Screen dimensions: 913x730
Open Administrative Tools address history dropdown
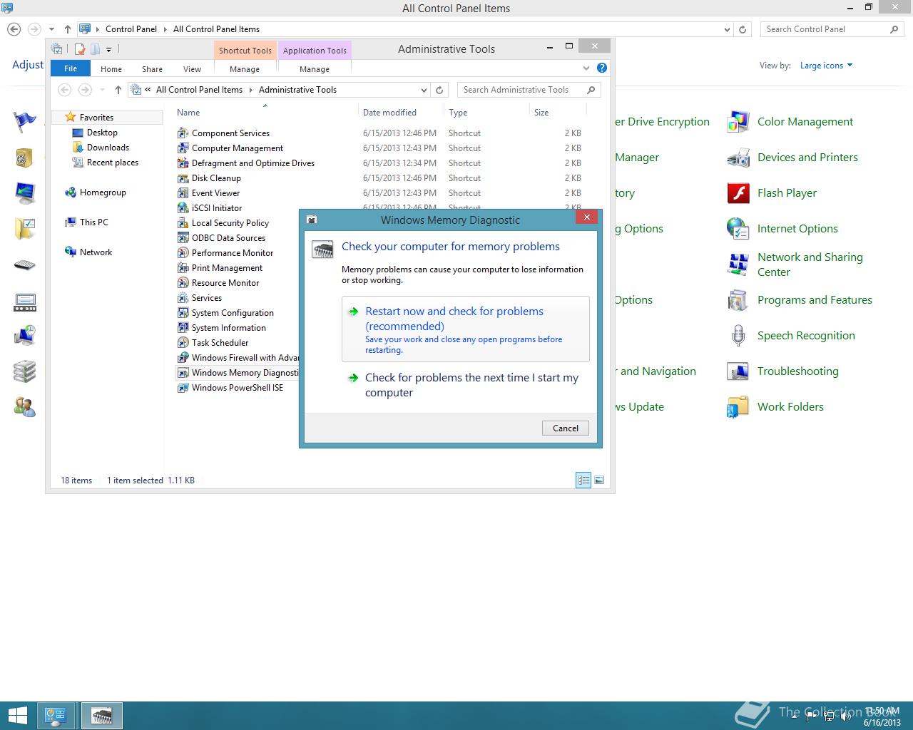tap(424, 90)
